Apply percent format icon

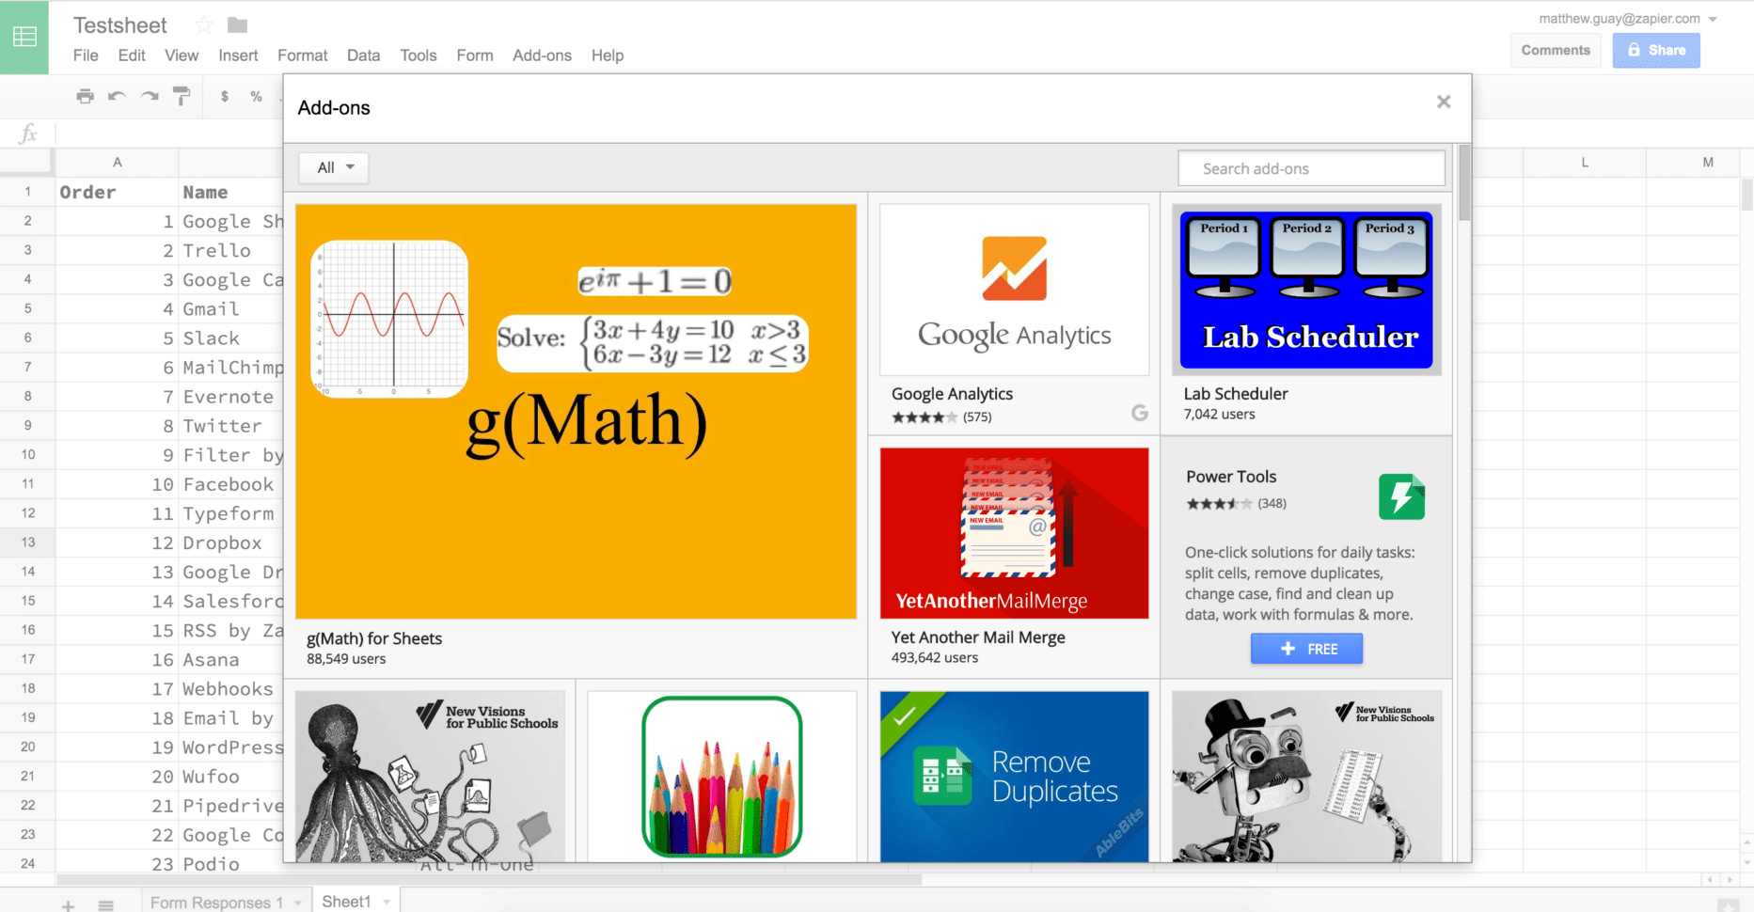point(255,96)
